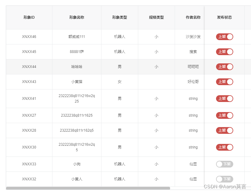251x192 pixels.
Task: Toggle the 上架 switch for row XNXX46
Action: tap(225, 36)
